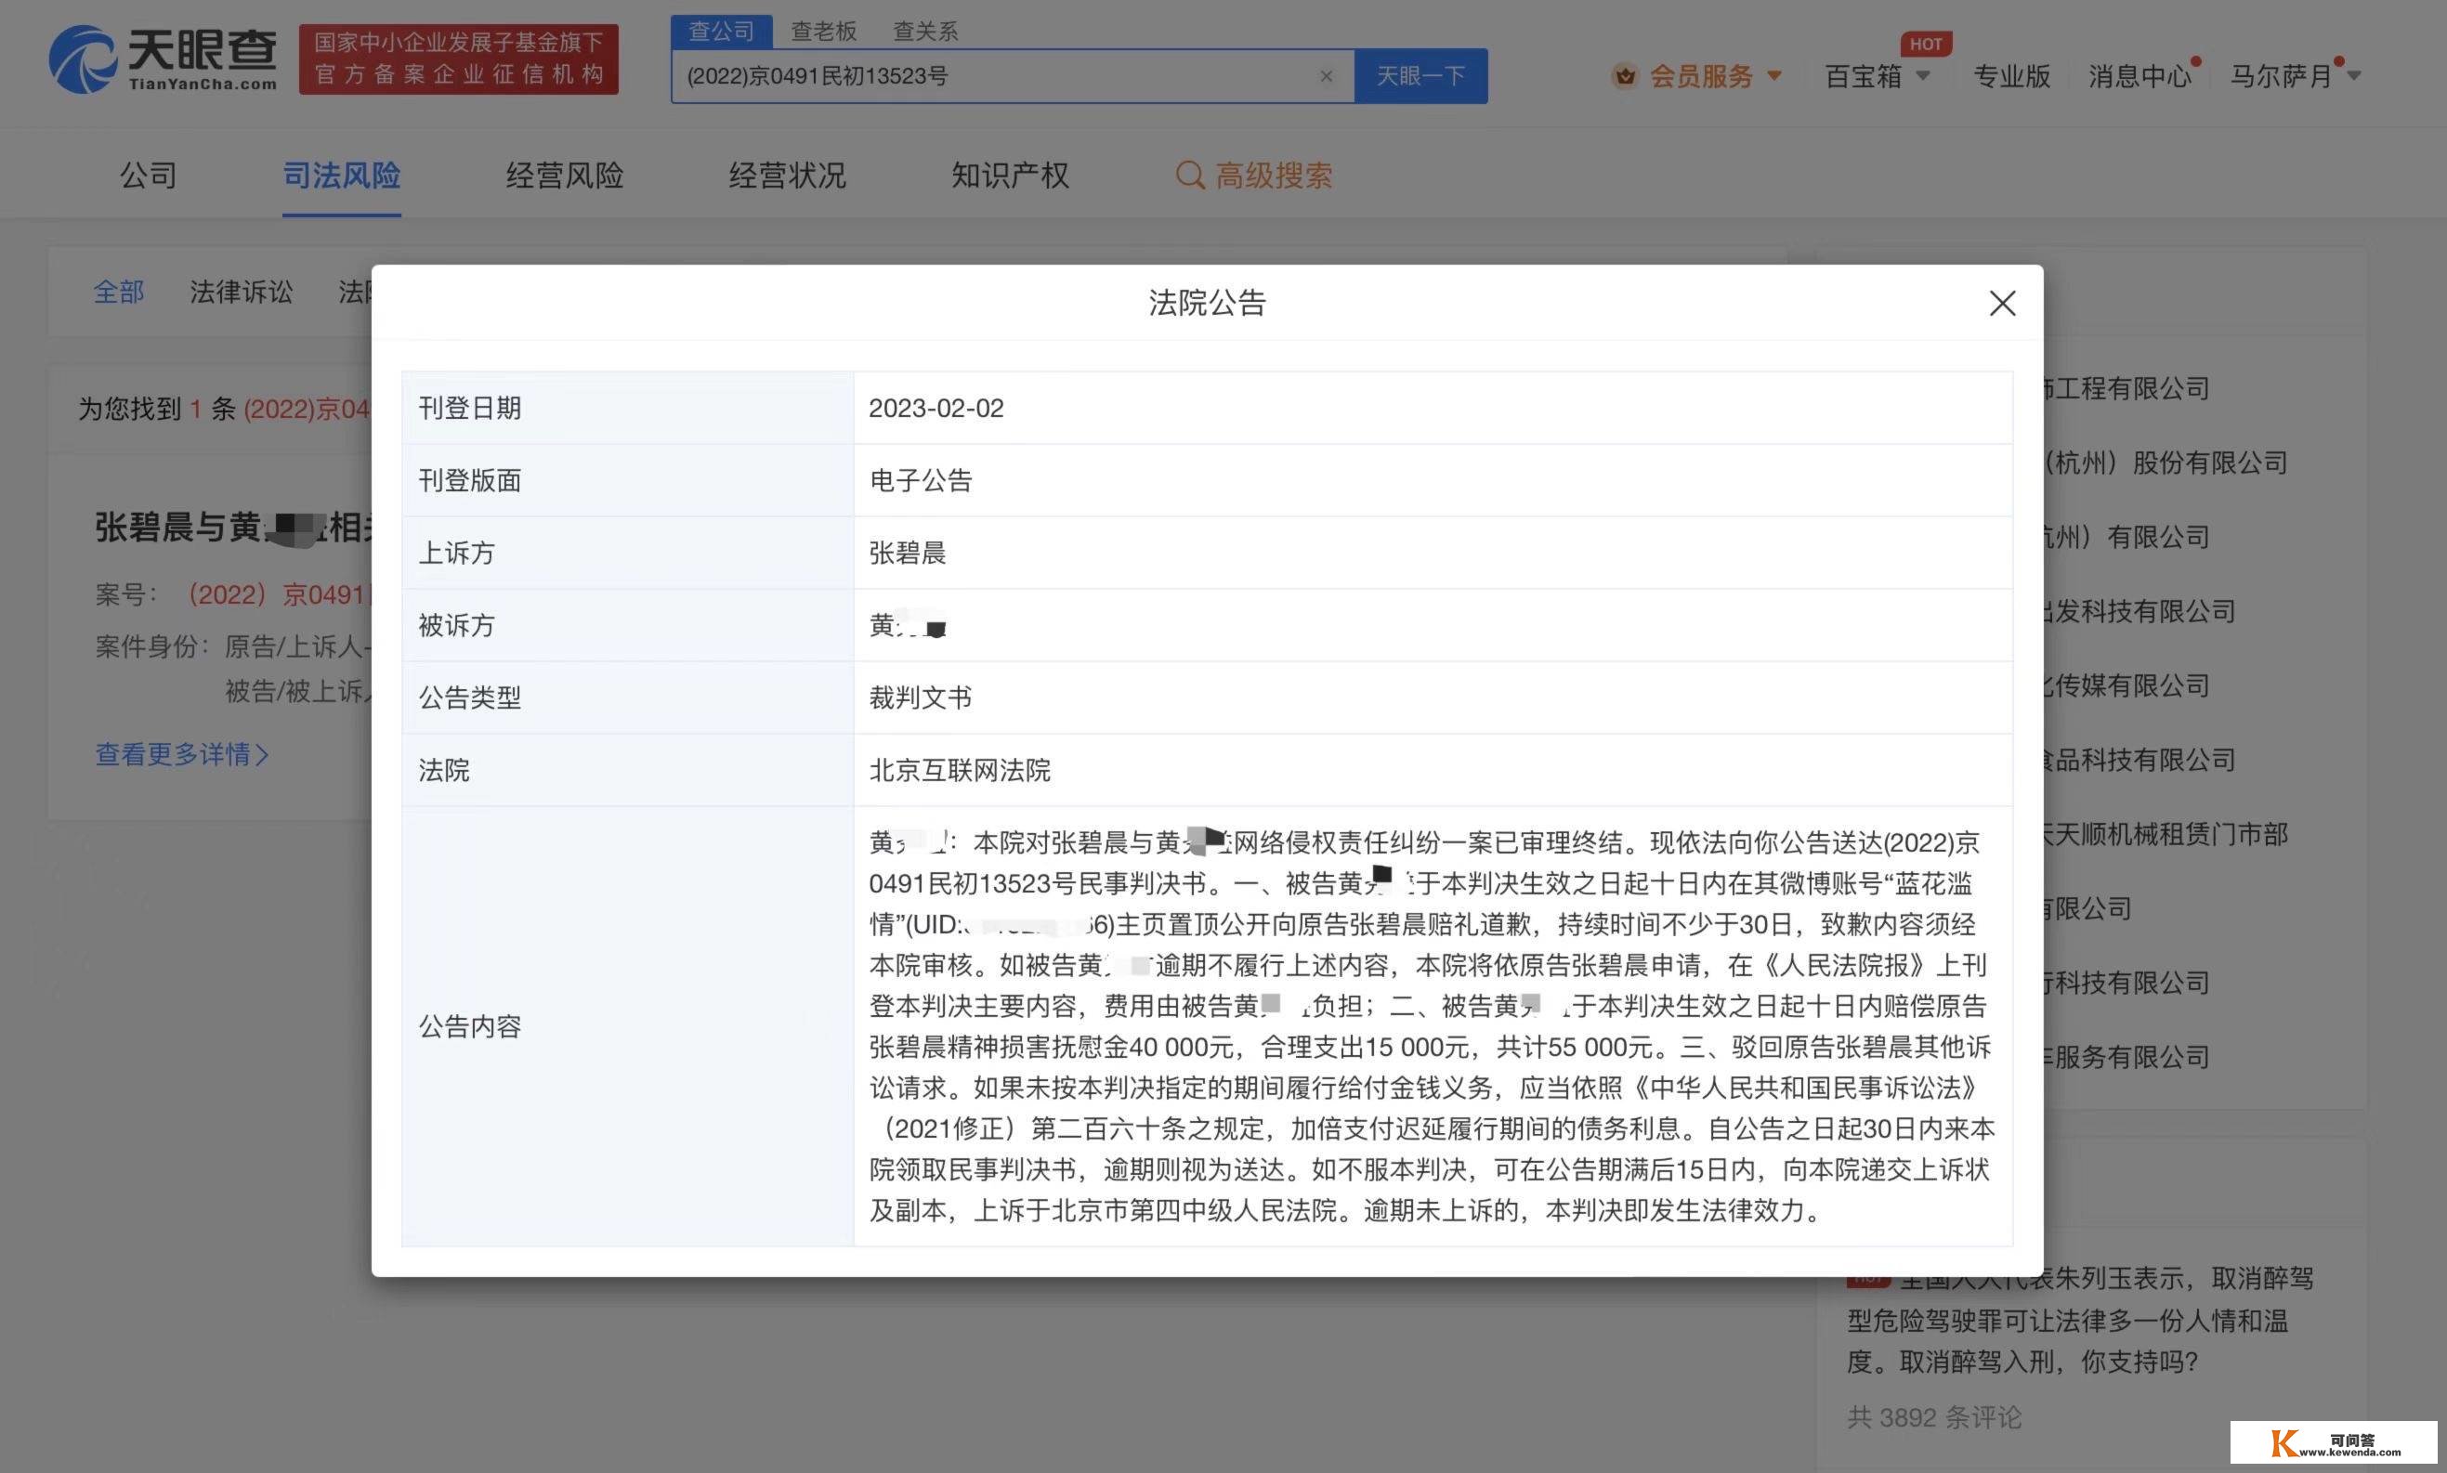Open the sidebar company (杭州)股份有限公司

pos(2166,463)
